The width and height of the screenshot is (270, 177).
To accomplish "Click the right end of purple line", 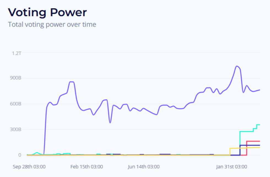I will tap(260, 90).
